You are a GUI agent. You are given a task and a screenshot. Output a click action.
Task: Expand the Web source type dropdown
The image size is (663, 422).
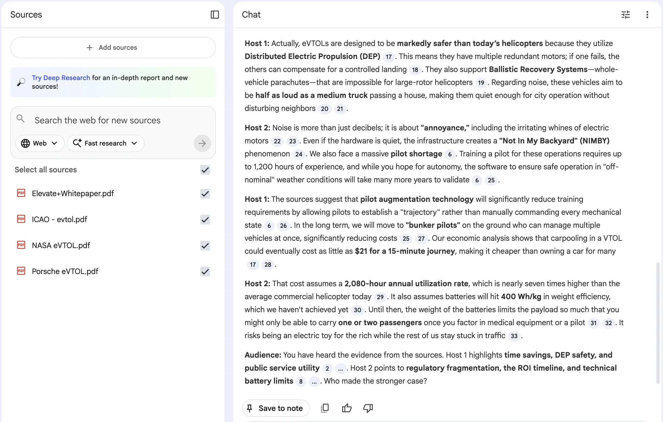[40, 143]
